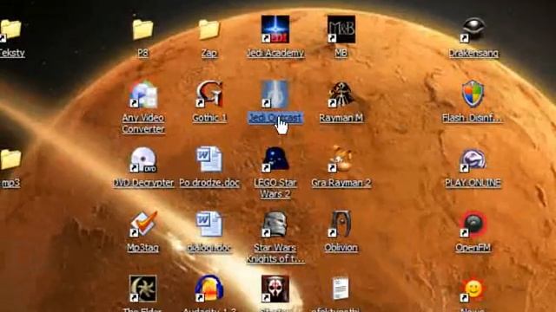Click the "OpenFM" label text
This screenshot has height=312, width=556.
pyautogui.click(x=473, y=248)
